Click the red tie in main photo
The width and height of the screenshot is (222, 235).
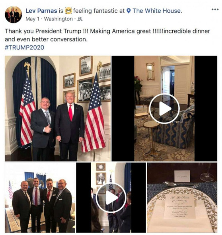click(70, 113)
